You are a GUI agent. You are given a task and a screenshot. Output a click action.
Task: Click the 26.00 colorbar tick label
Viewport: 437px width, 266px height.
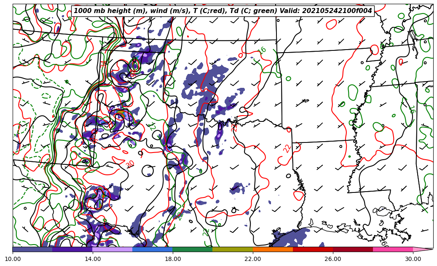(x=333, y=259)
